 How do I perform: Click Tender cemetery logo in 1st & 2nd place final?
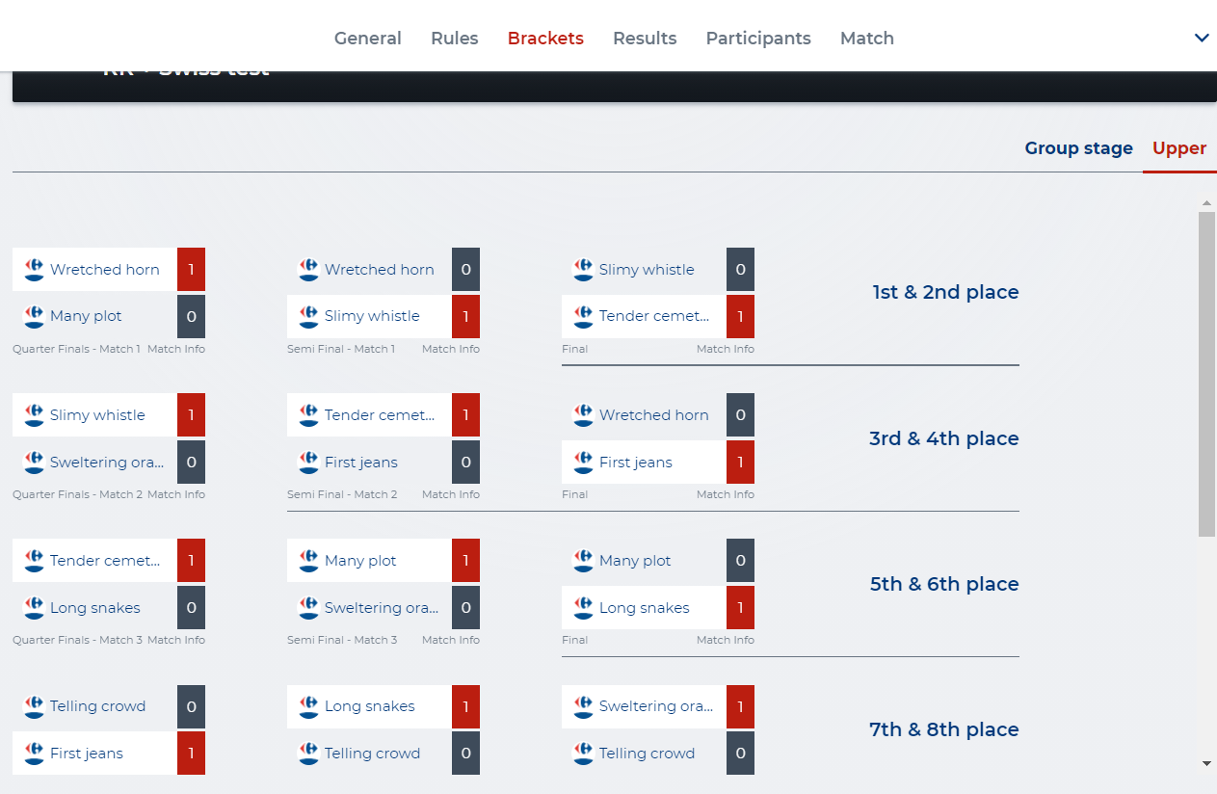[x=583, y=316]
